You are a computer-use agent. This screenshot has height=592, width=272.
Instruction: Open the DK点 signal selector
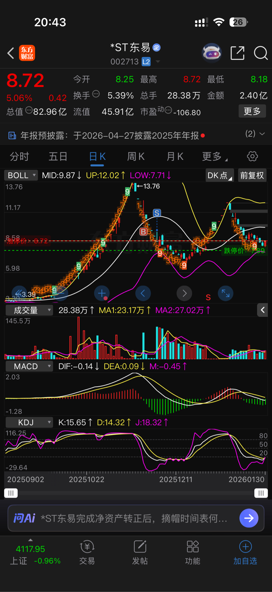coord(220,175)
